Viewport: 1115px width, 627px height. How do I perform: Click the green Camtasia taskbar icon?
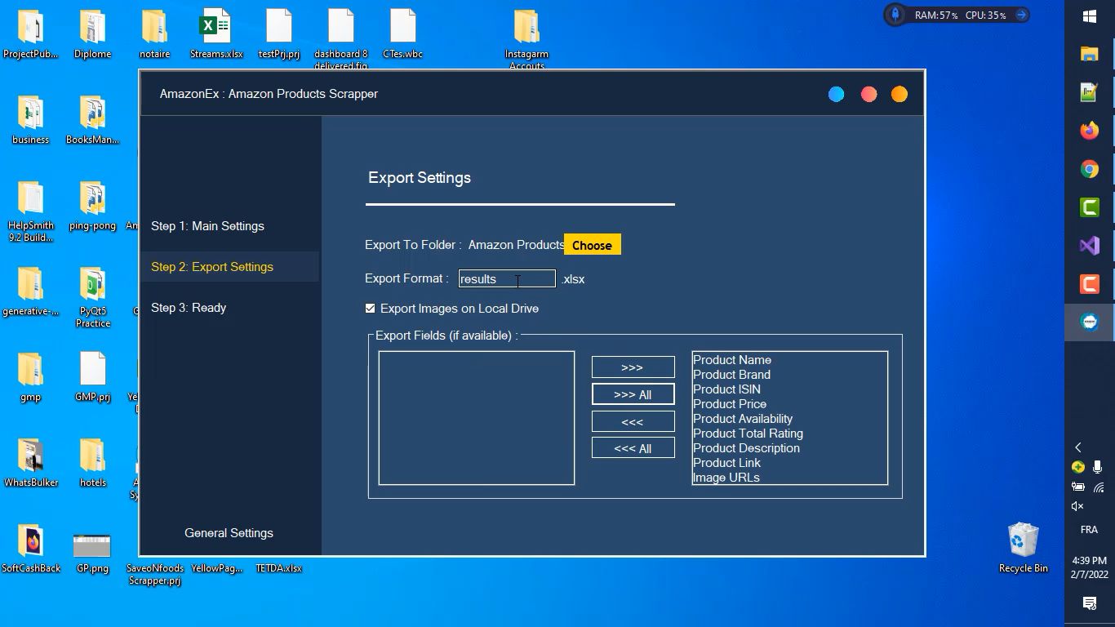click(1089, 207)
